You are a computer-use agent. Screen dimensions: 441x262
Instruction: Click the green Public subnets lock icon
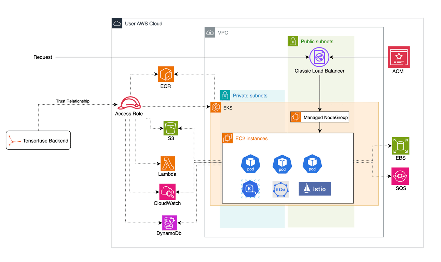pyautogui.click(x=293, y=41)
